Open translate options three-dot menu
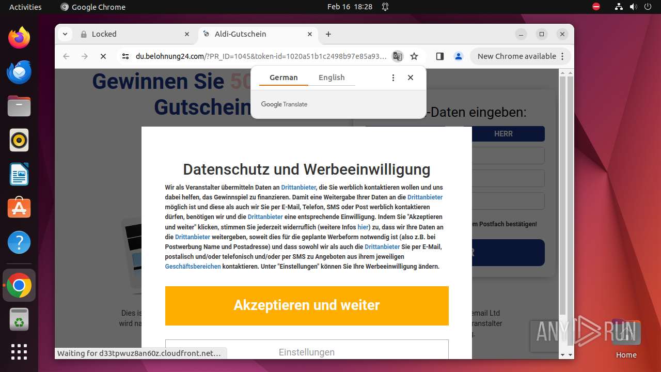661x372 pixels. (x=393, y=78)
